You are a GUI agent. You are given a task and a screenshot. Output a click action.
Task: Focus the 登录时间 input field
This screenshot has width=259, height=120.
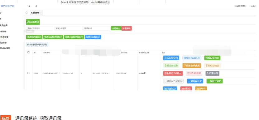pyautogui.click(x=96, y=28)
